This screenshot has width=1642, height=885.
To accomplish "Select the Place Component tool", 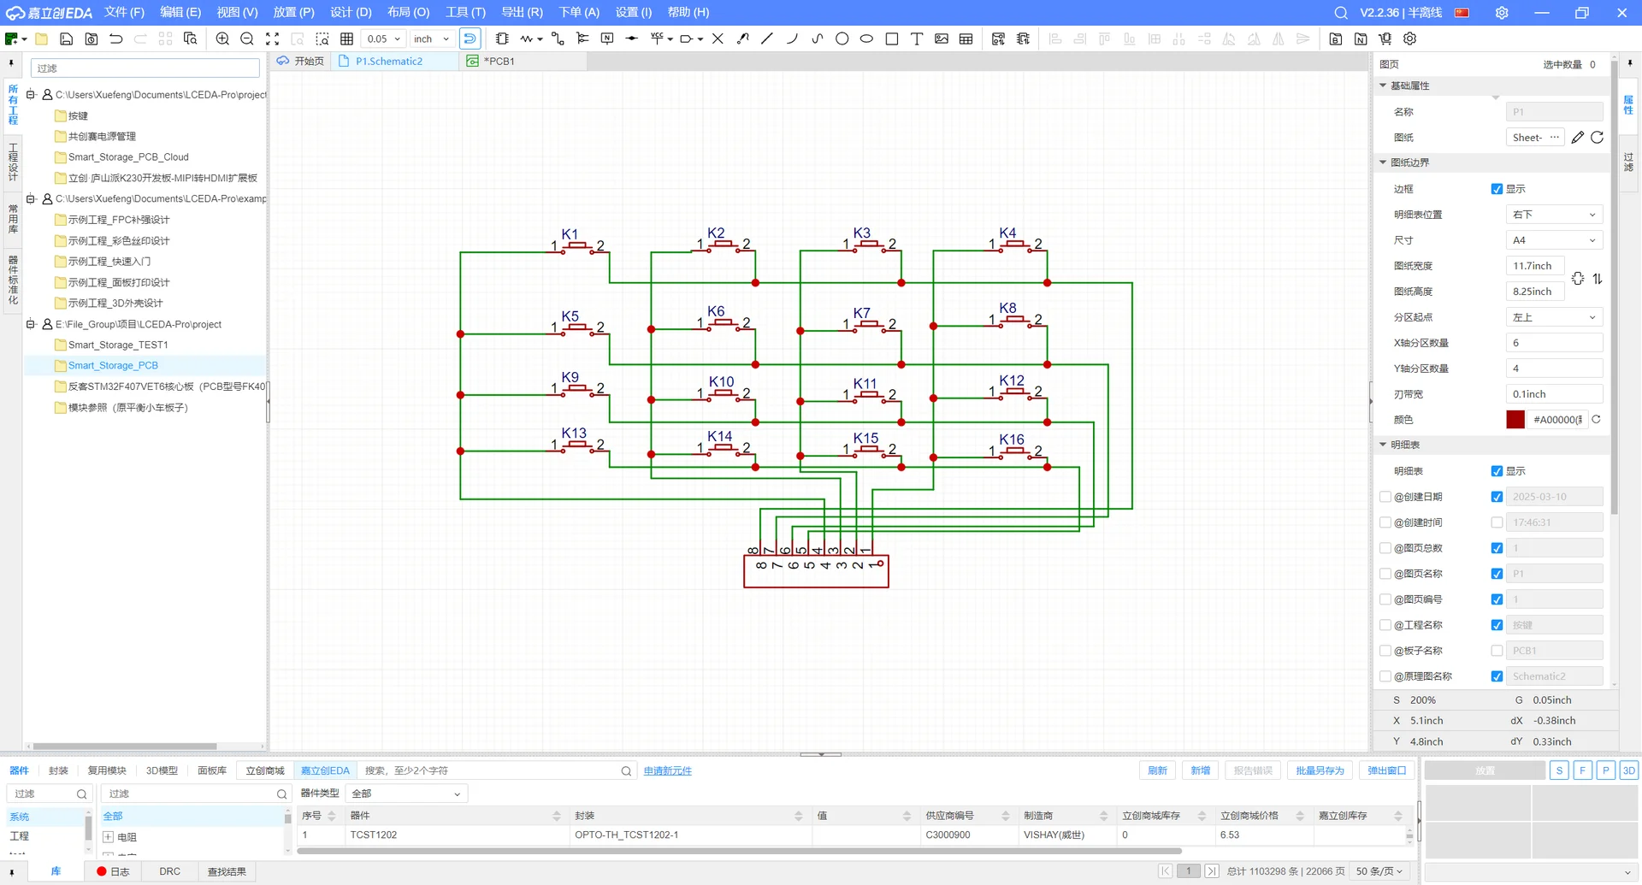I will pyautogui.click(x=502, y=38).
